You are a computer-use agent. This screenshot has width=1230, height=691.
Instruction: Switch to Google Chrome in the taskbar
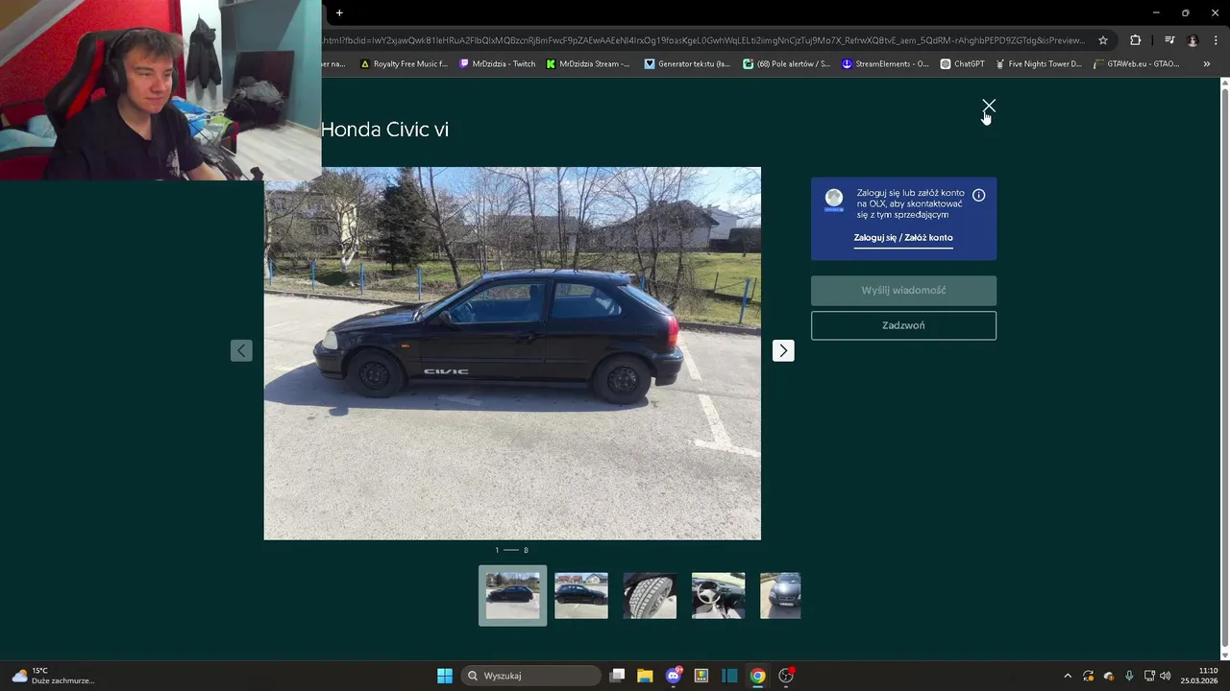758,676
